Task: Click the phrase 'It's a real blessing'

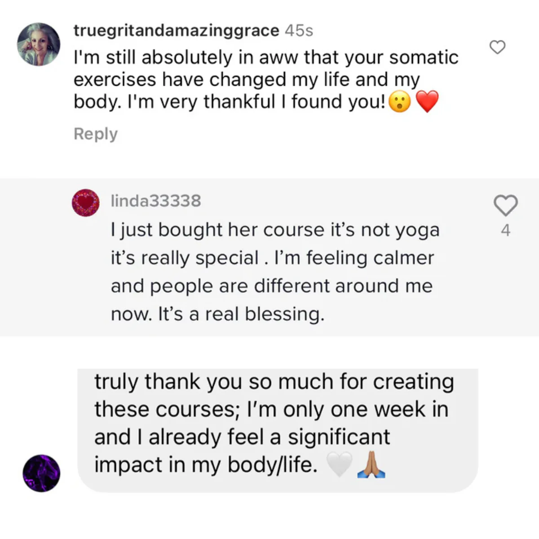Action: click(x=241, y=314)
